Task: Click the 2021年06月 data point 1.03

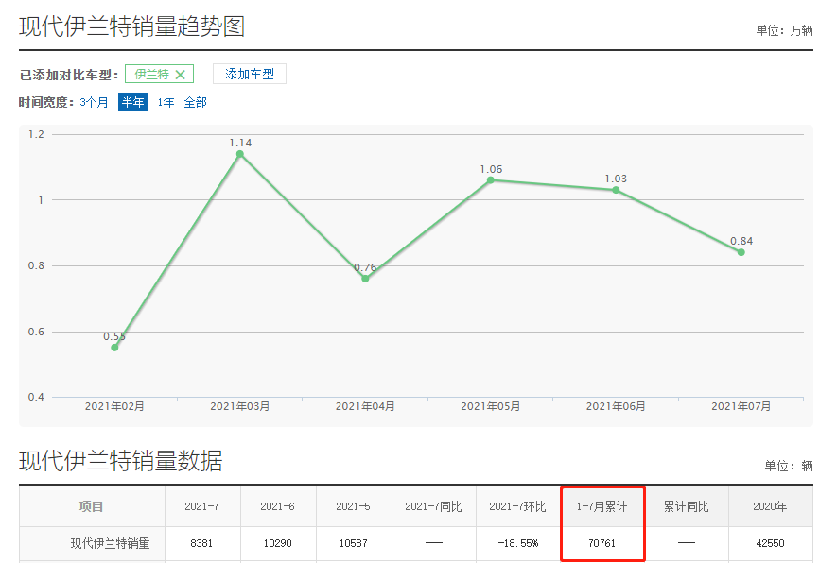Action: 616,190
